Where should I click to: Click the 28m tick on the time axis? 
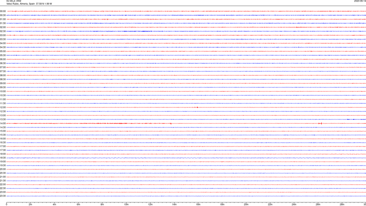click(342, 204)
